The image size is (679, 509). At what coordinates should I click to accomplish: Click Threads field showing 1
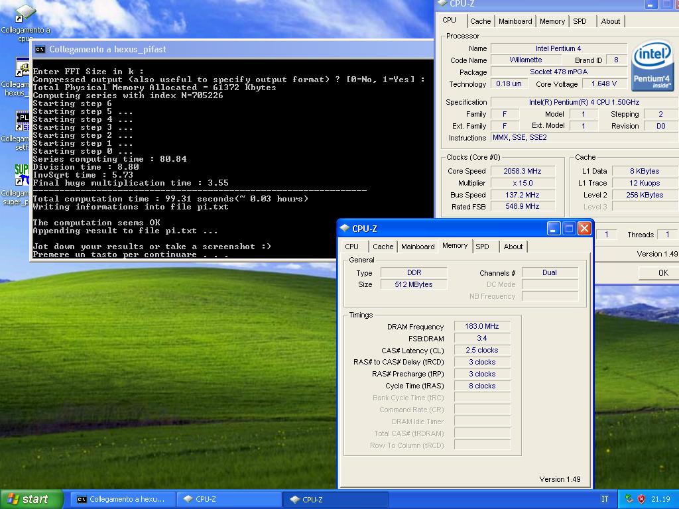(x=667, y=234)
